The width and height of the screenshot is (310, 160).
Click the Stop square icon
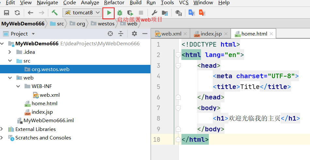pyautogui.click(x=141, y=13)
